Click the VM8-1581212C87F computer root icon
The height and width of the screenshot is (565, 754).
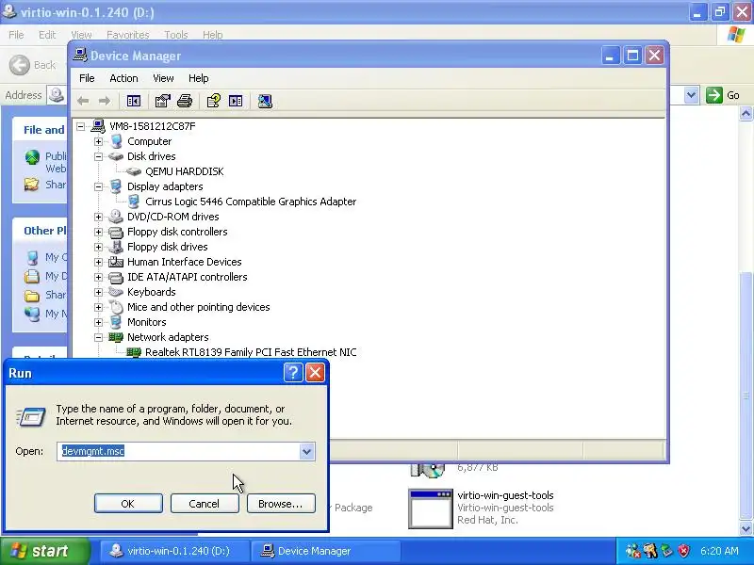98,126
